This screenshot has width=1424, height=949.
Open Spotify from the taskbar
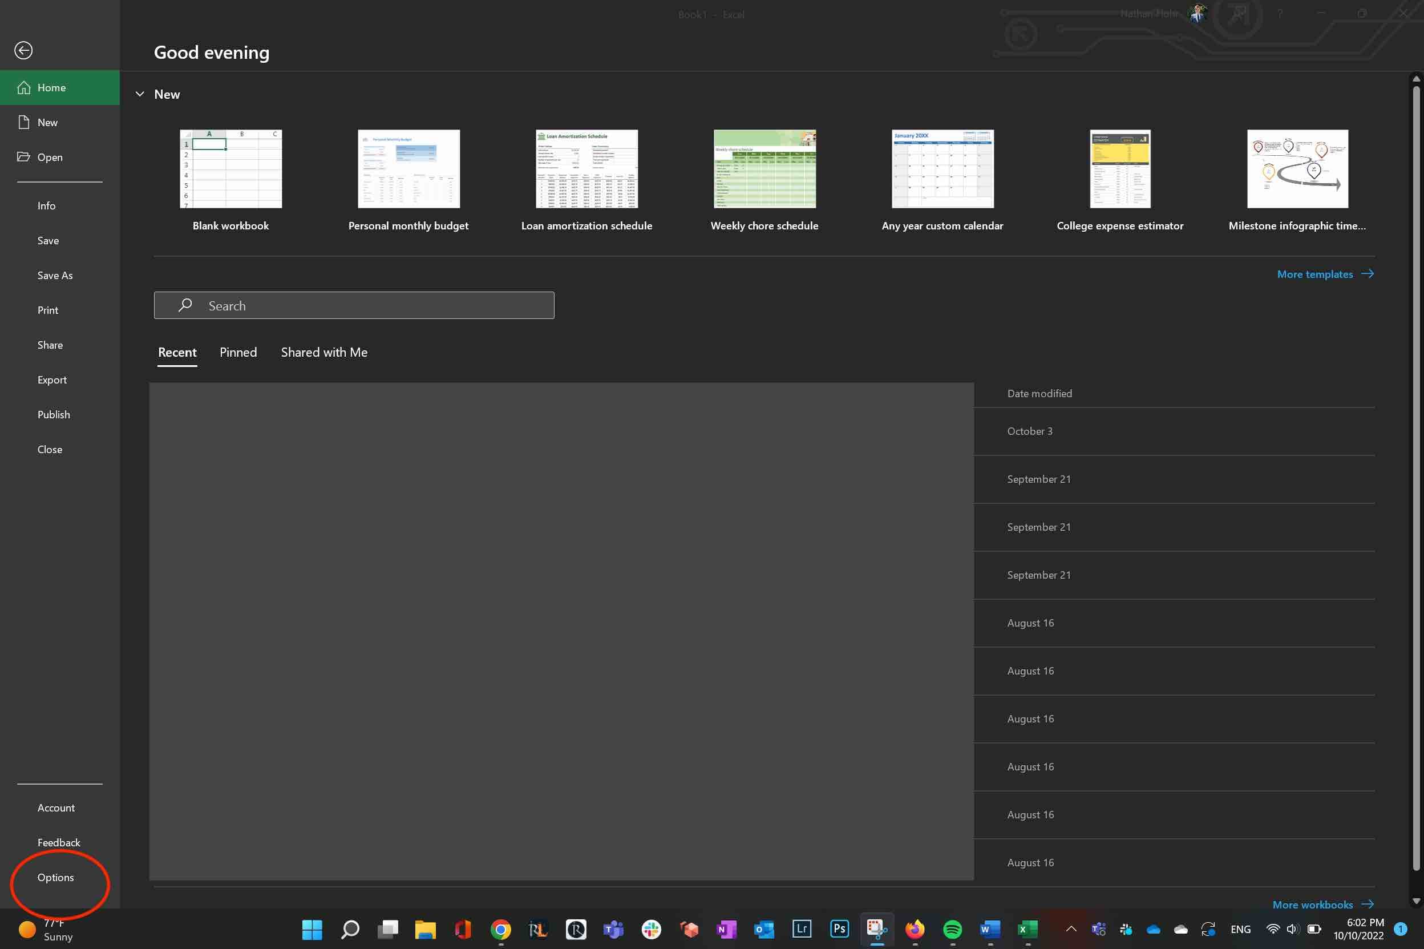point(952,929)
